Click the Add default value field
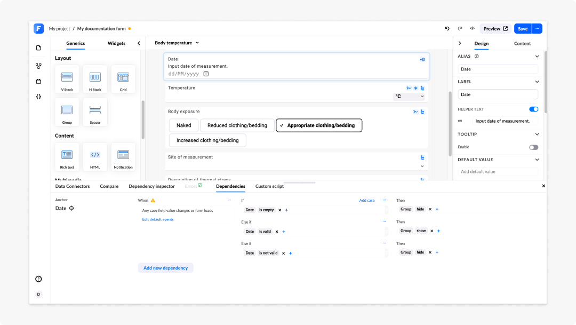This screenshot has height=325, width=576. pos(498,172)
